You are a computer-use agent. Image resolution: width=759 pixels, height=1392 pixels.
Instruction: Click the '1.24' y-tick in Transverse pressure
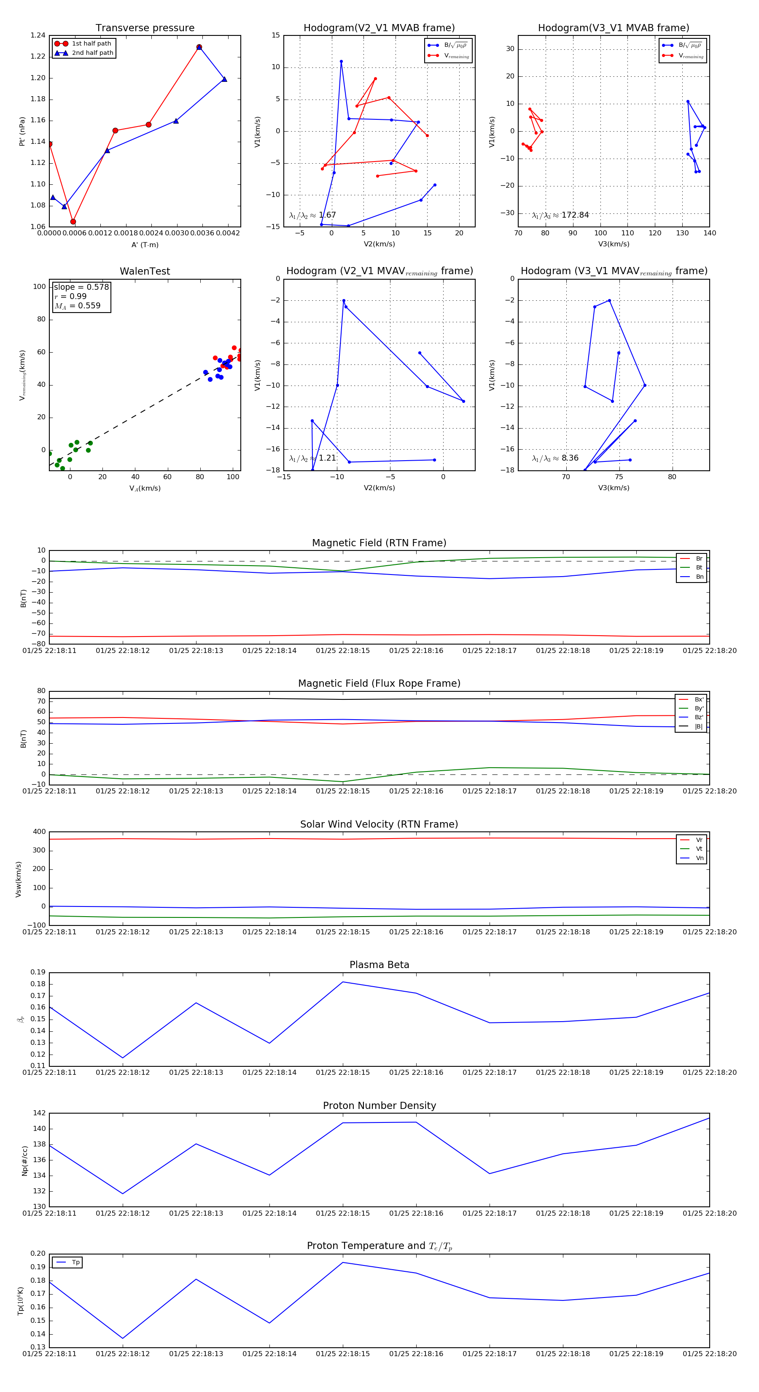[x=38, y=35]
